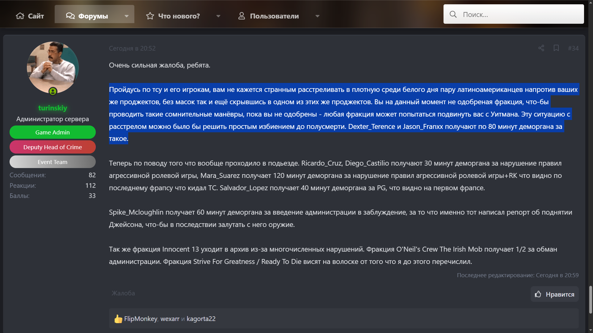Bookmark this post with the bookmark icon
The width and height of the screenshot is (593, 333).
click(x=556, y=48)
